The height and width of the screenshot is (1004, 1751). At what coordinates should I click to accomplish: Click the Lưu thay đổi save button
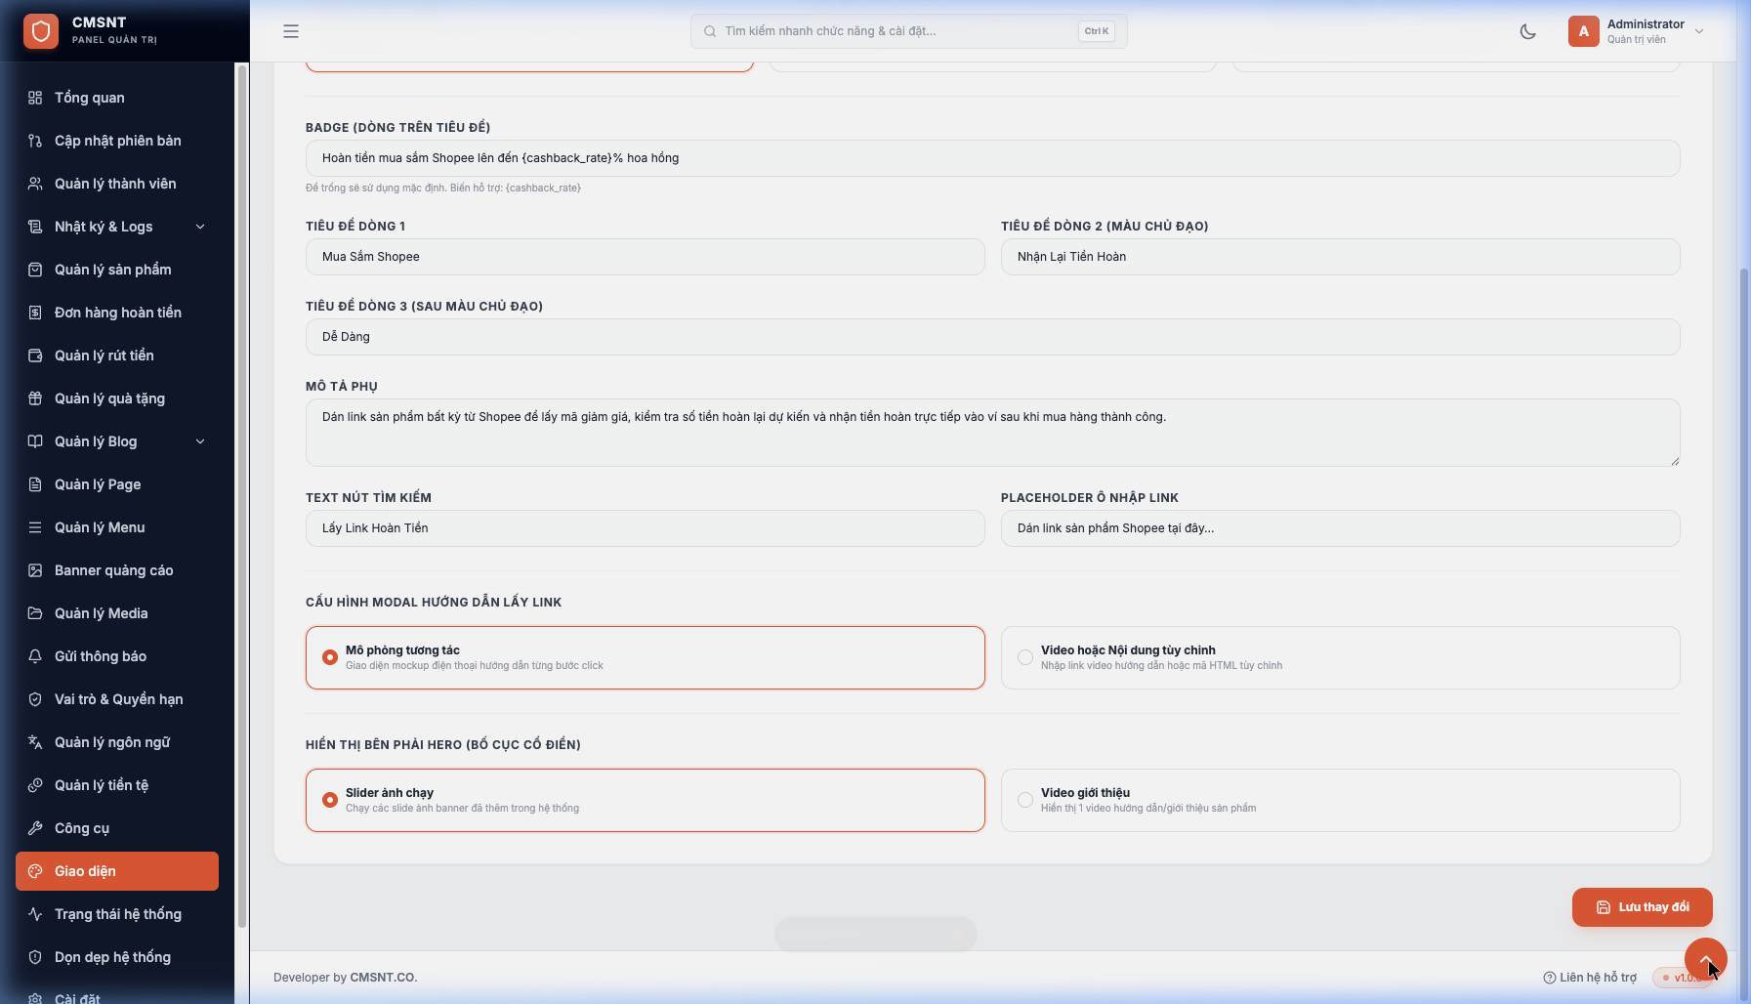[x=1642, y=907]
